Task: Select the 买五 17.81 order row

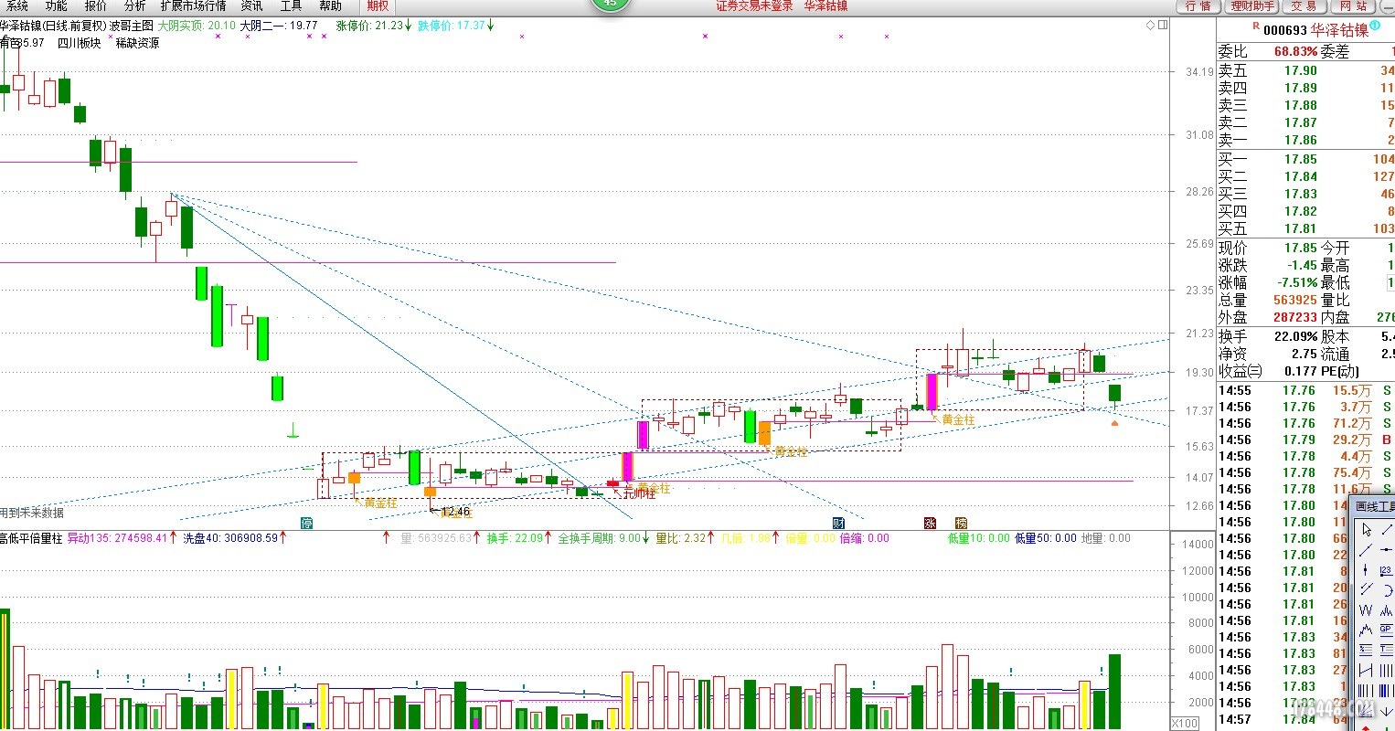Action: click(x=1305, y=228)
